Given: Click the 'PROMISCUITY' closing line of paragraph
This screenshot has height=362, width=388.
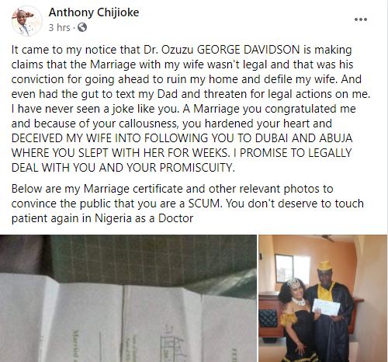Looking at the screenshot, I should pyautogui.click(x=123, y=168).
